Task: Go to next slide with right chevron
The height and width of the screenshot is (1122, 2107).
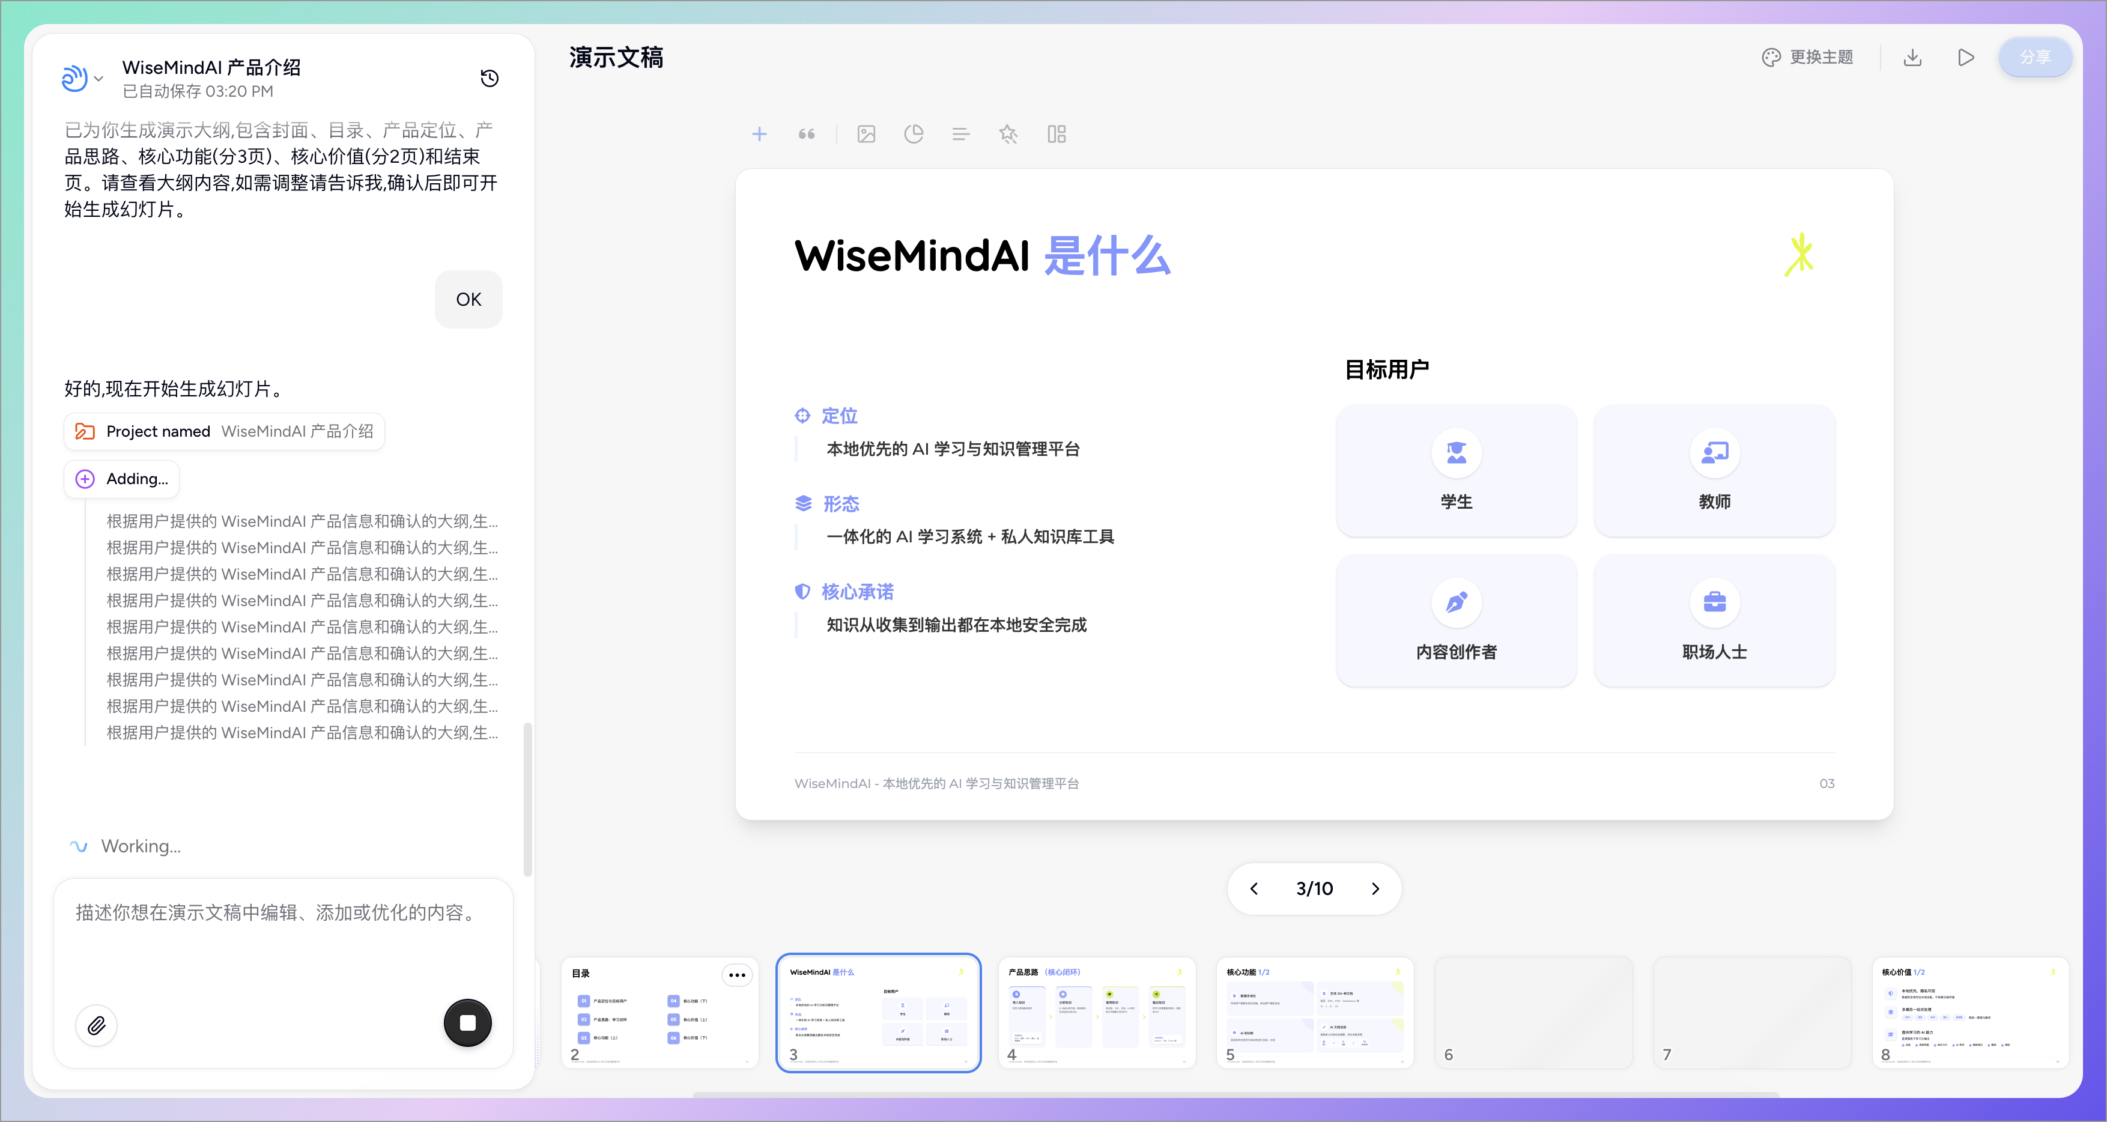Action: [1376, 889]
